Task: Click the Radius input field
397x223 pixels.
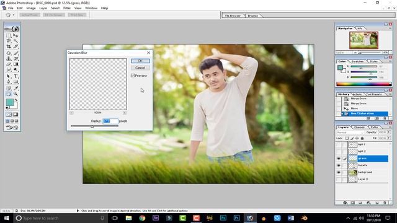Action: pyautogui.click(x=110, y=121)
